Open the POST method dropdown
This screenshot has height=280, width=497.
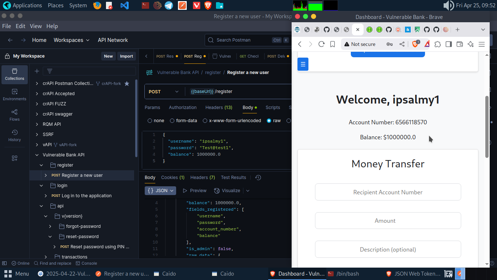(x=164, y=92)
